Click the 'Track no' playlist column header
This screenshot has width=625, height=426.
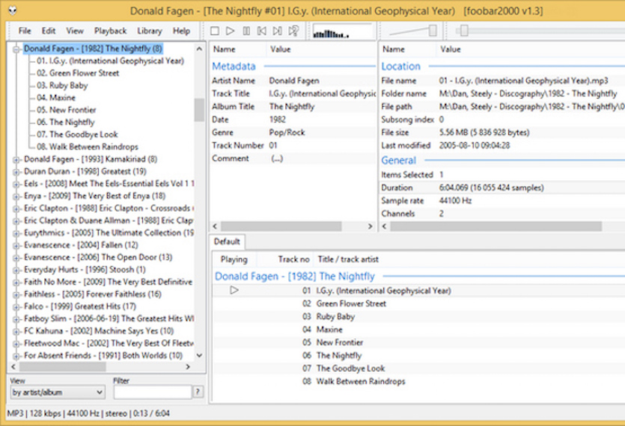pos(285,259)
